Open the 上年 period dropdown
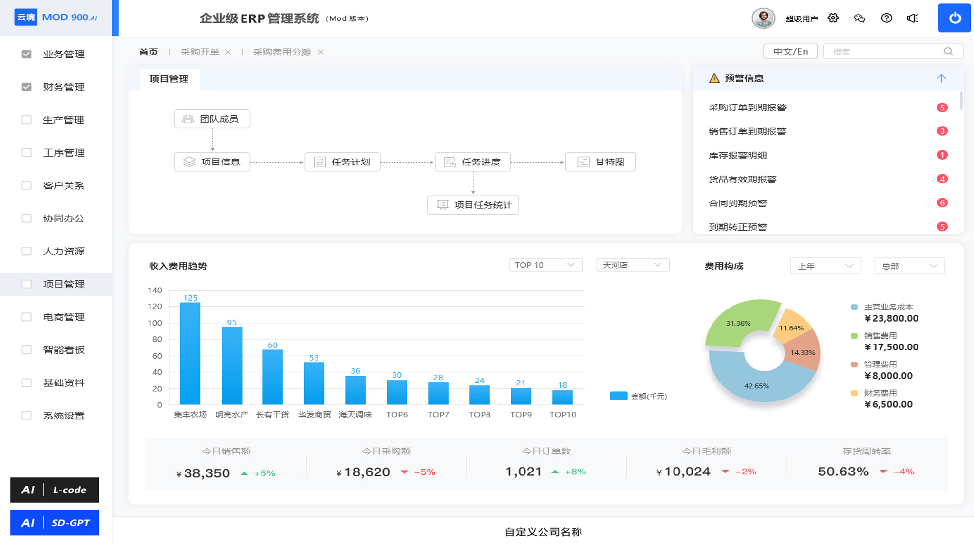974x545 pixels. (x=825, y=266)
